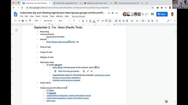Open the Tools menu
The image size is (188, 105).
pyautogui.click(x=52, y=16)
